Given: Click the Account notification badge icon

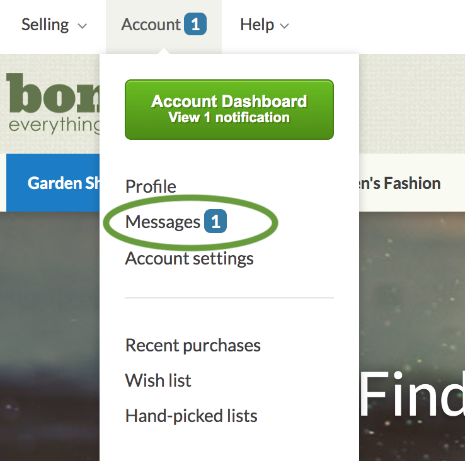Looking at the screenshot, I should coord(195,24).
